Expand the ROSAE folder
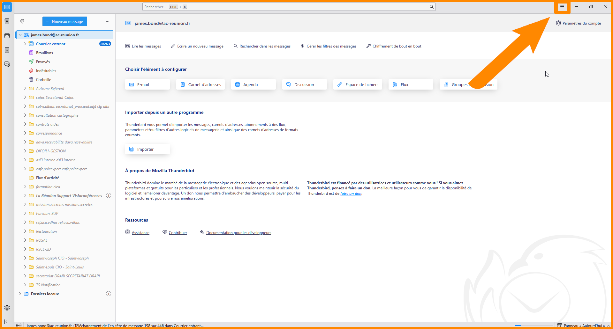The width and height of the screenshot is (613, 329). click(25, 240)
